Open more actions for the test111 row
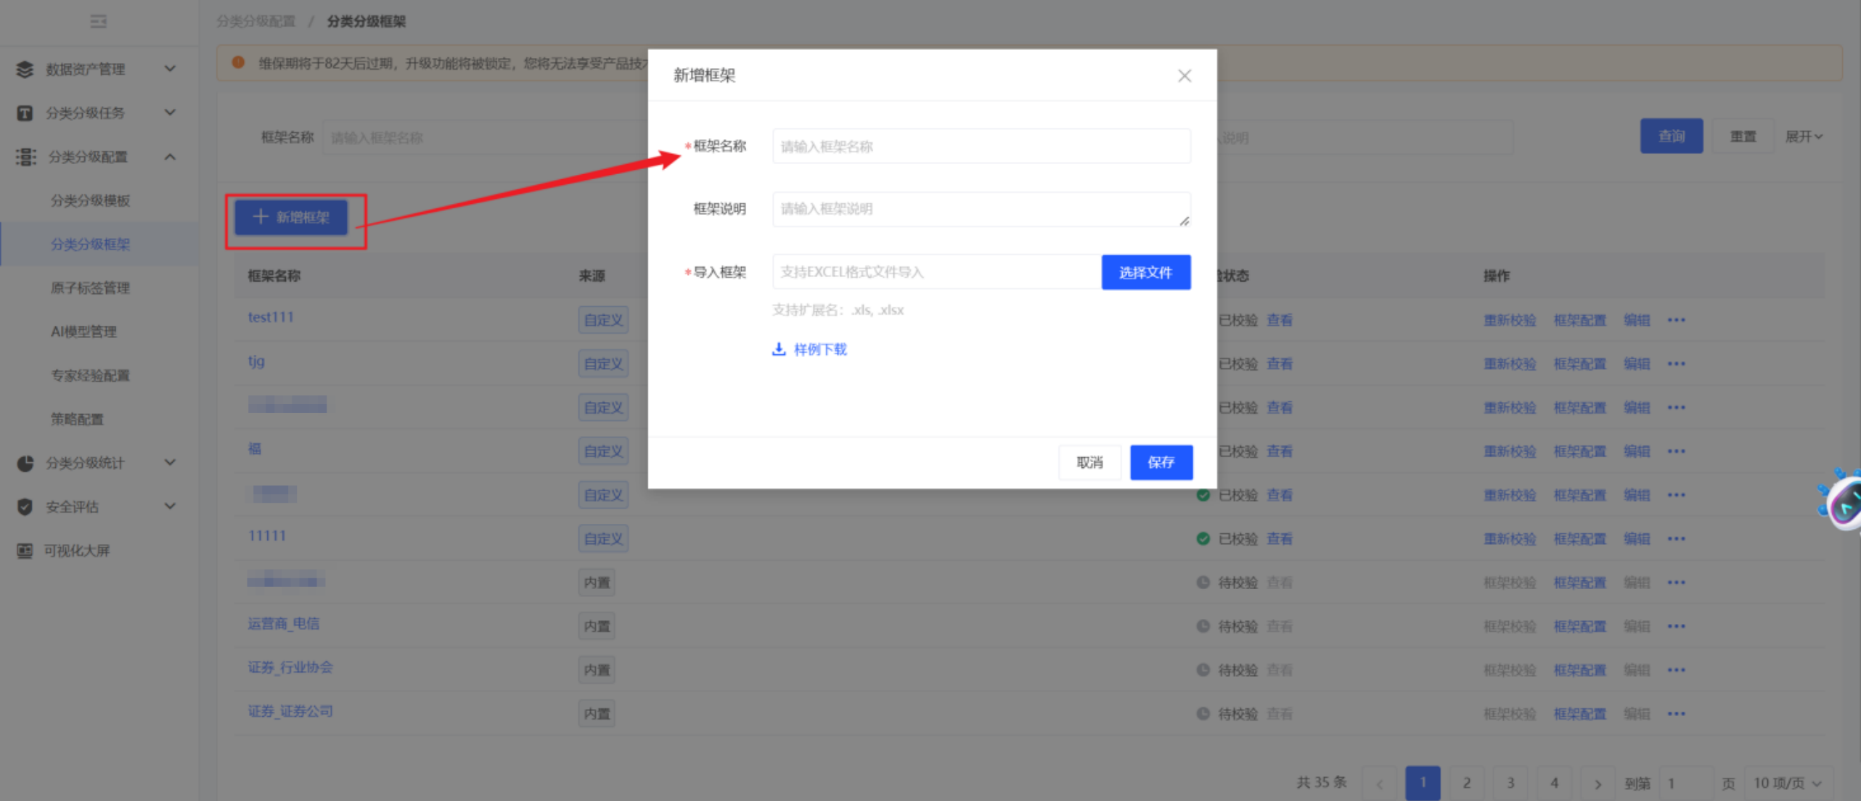Image resolution: width=1861 pixels, height=801 pixels. click(x=1676, y=320)
